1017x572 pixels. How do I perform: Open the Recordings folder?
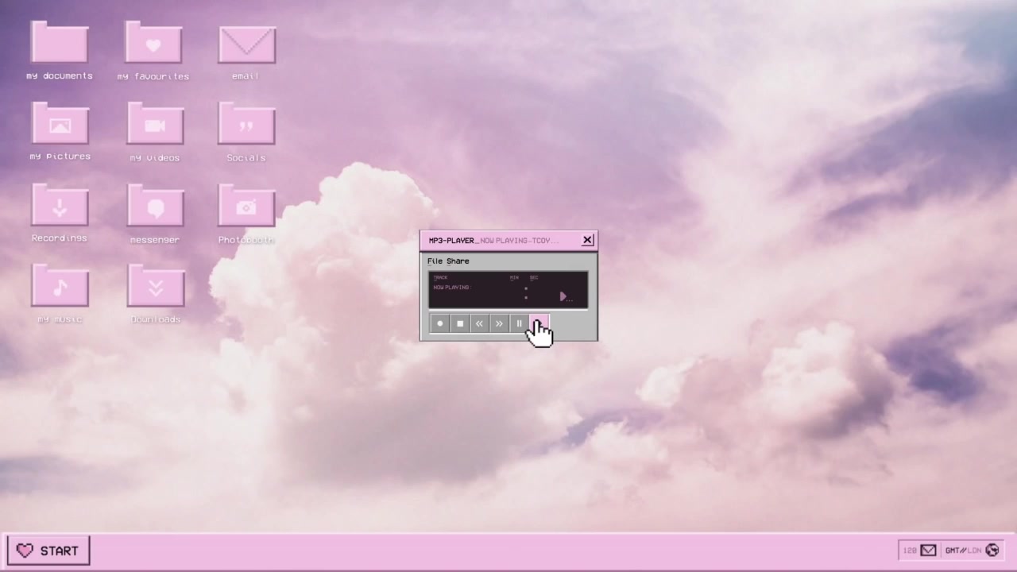point(60,206)
